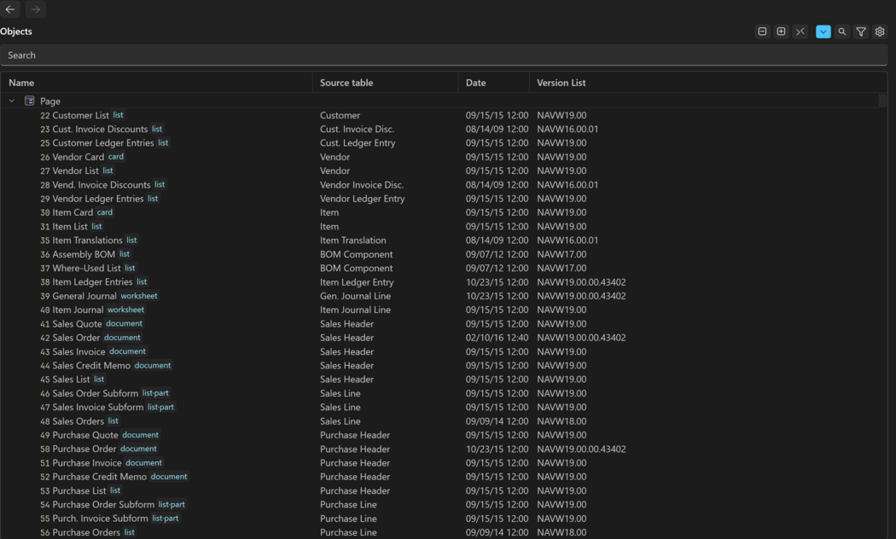Select 41 Sales Quote

click(71, 324)
